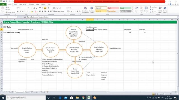Open the Number Format General dropdown
This screenshot has height=100, width=179.
click(80, 8)
